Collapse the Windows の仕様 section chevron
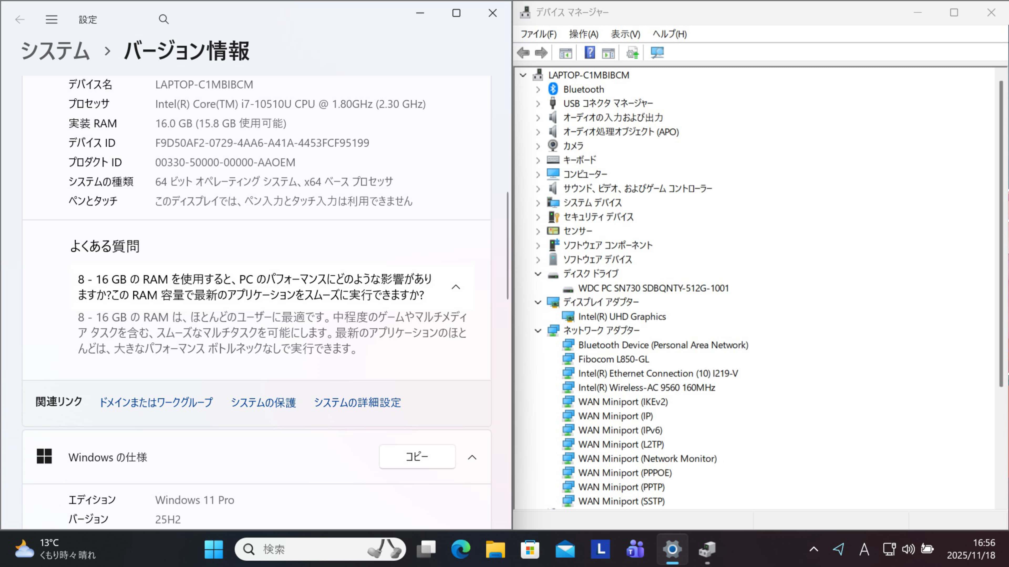The height and width of the screenshot is (567, 1009). 472,457
